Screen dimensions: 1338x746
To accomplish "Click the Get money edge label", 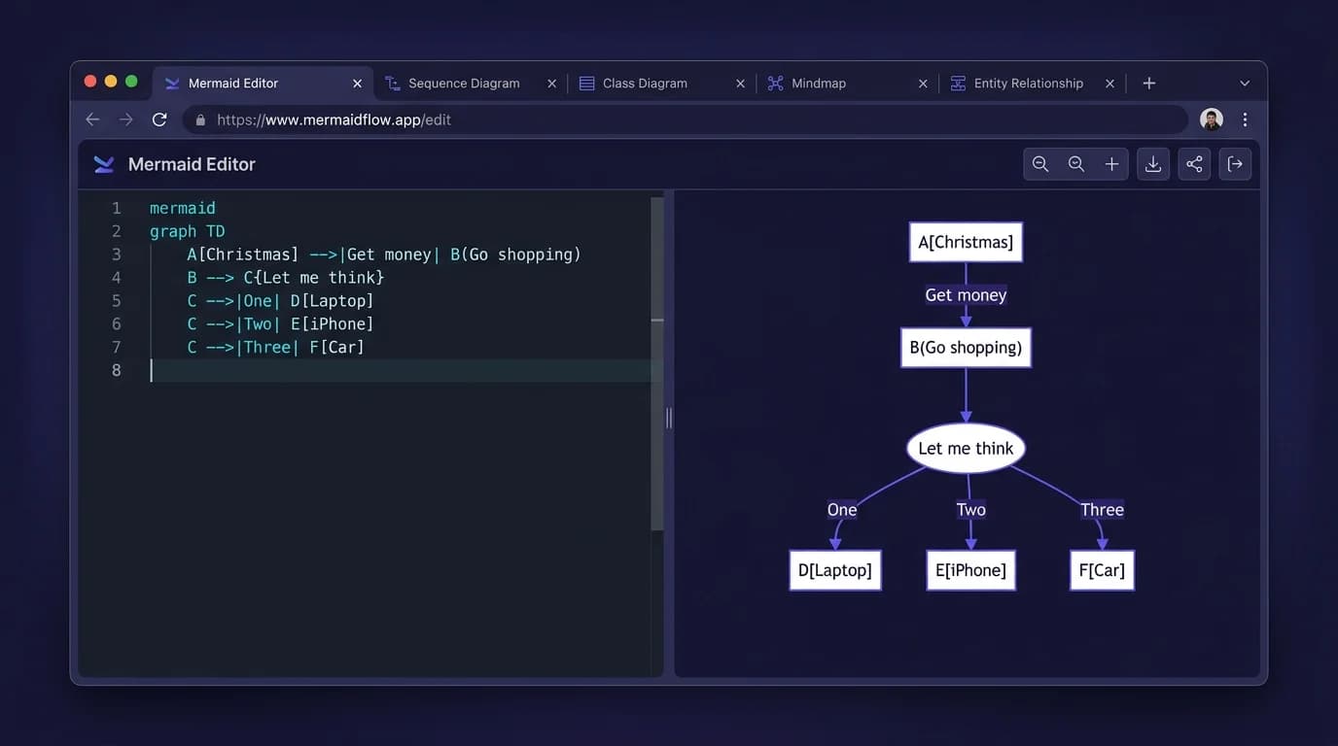I will tap(966, 294).
